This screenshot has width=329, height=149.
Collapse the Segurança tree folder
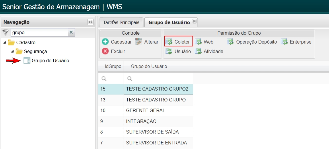coord(12,52)
